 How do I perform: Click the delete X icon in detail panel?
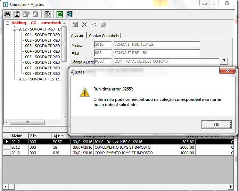point(85,25)
